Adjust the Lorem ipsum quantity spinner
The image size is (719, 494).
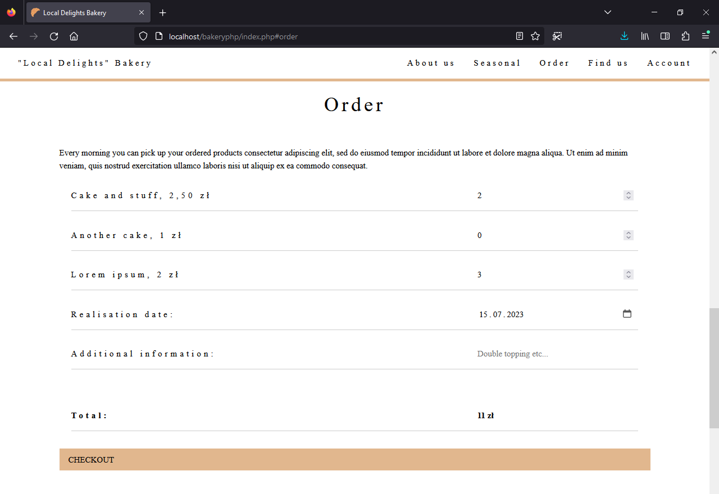pos(629,275)
